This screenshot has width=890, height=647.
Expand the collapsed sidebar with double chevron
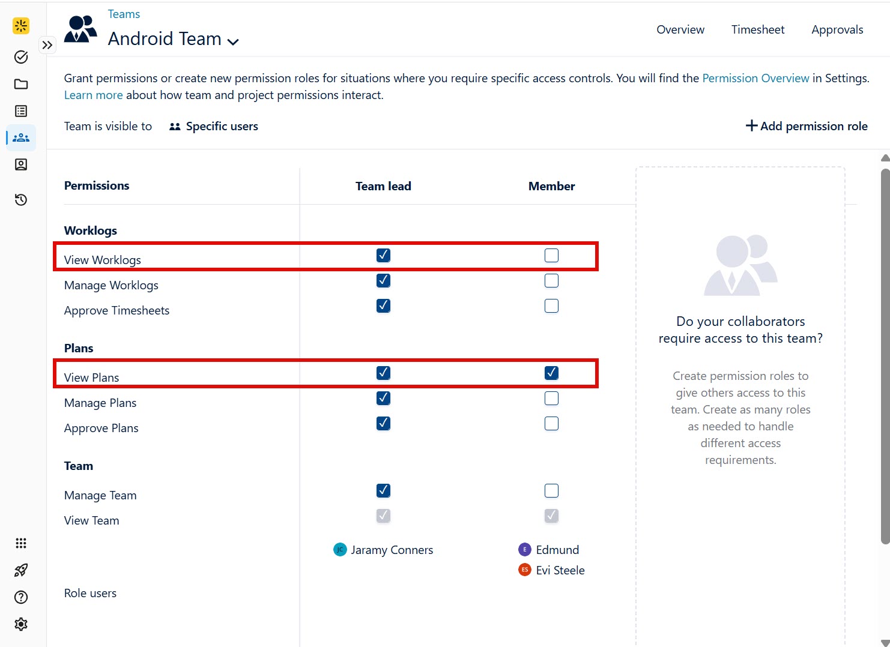tap(47, 44)
